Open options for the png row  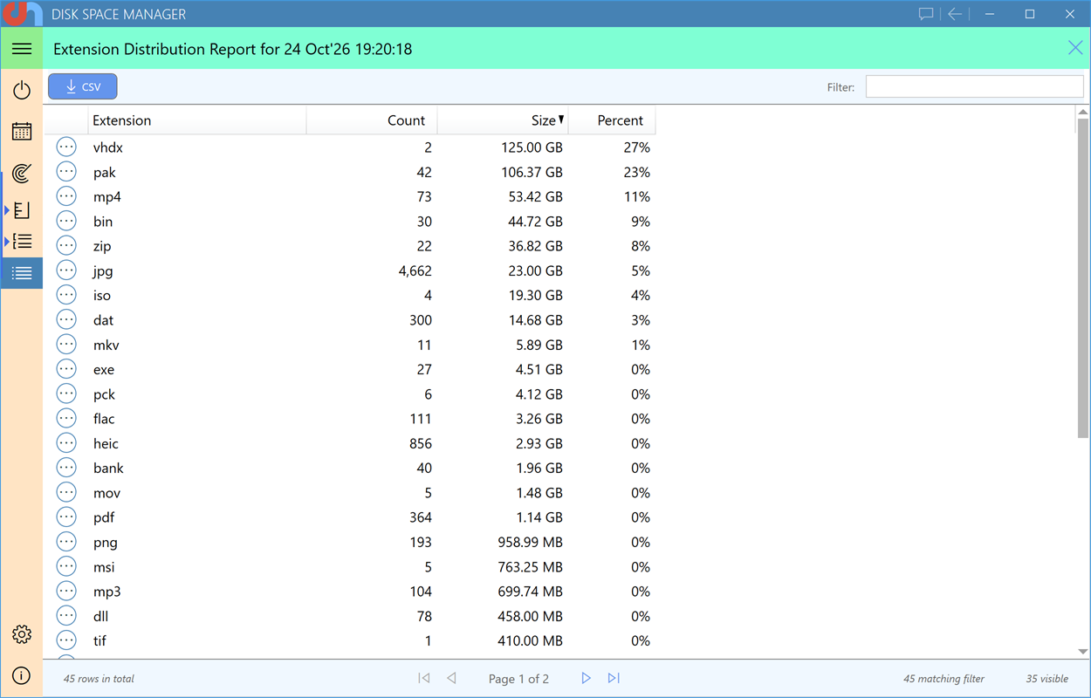point(66,541)
